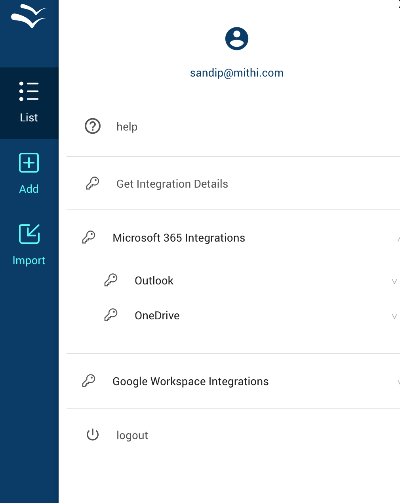This screenshot has width=400, height=503.
Task: Select Google Workspace Integrations label
Action: (190, 382)
